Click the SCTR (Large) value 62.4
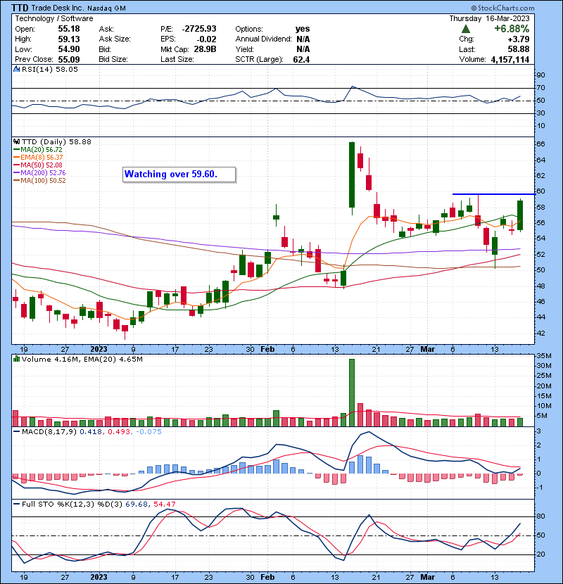This screenshot has height=584, width=563. point(301,59)
